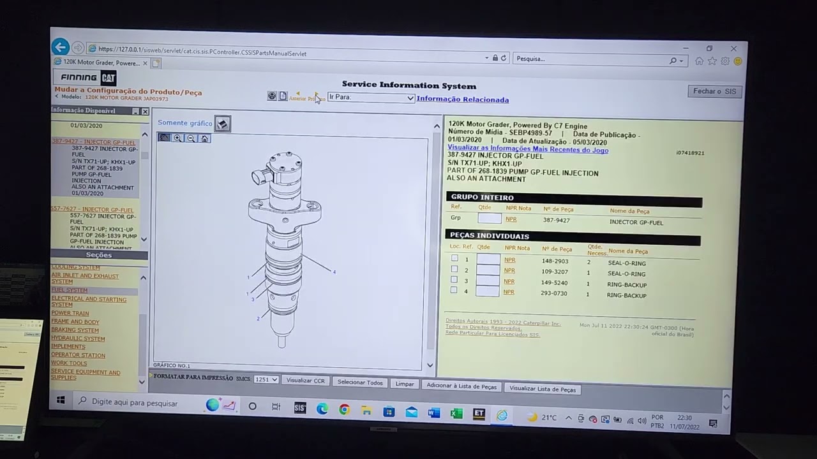Zoom in on the injector graphic

click(177, 138)
